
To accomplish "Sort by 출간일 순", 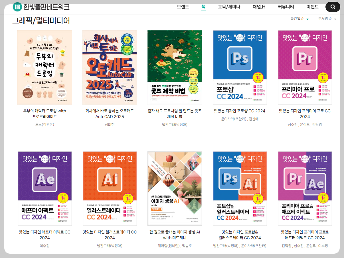I will (x=300, y=19).
